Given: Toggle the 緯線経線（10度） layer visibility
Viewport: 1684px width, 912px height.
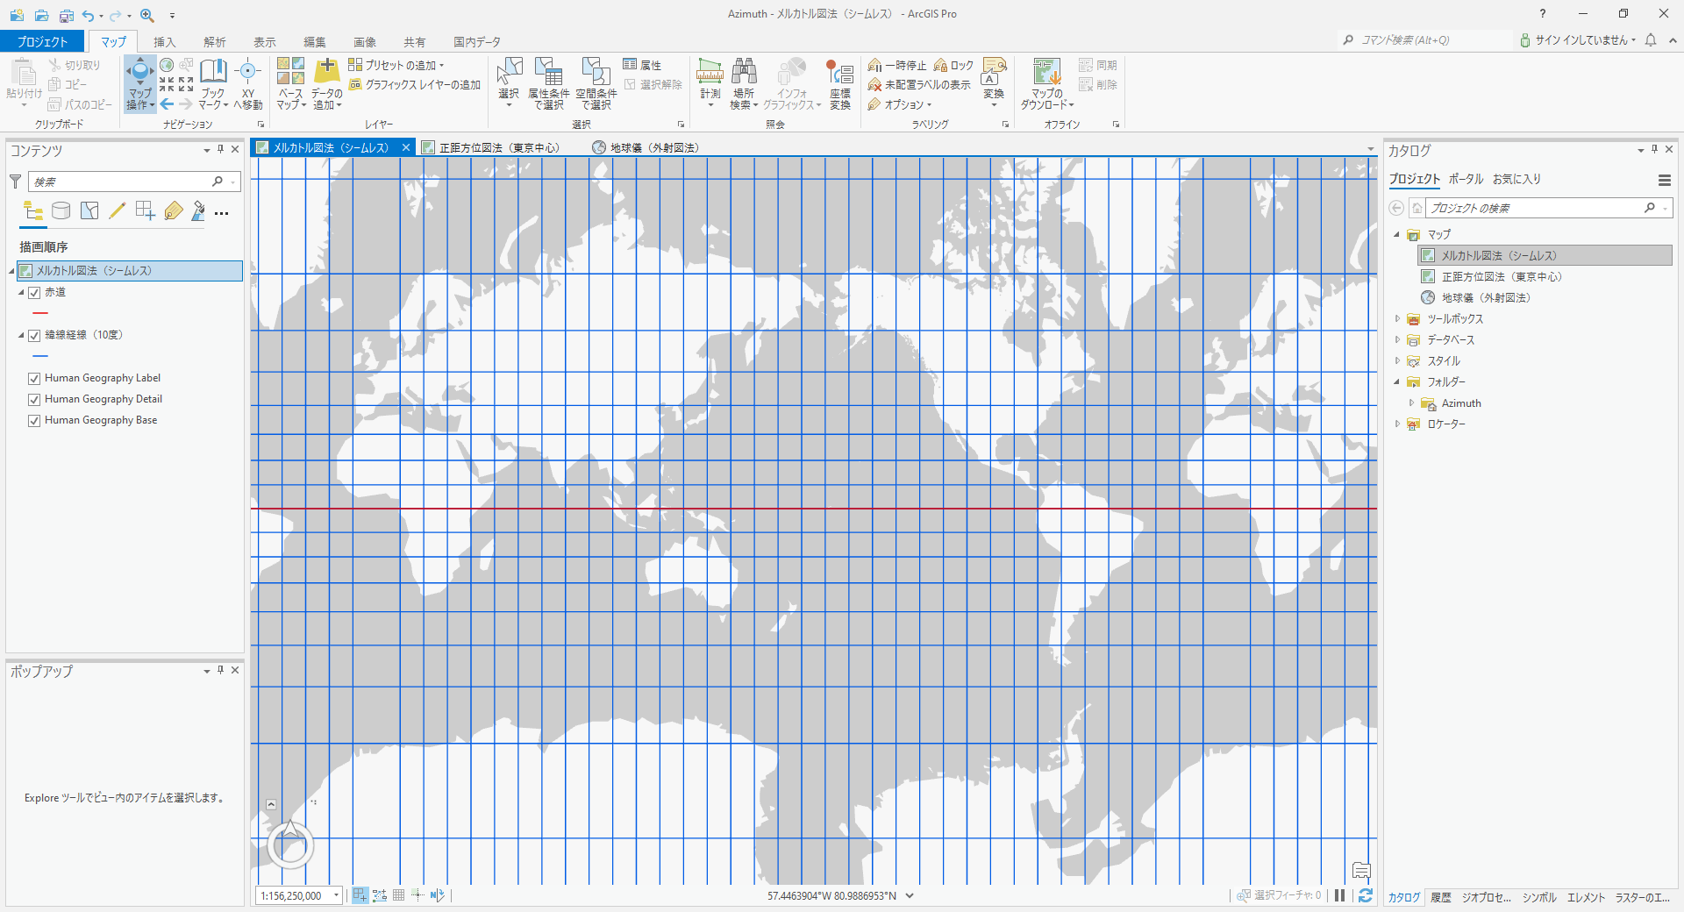Looking at the screenshot, I should point(34,335).
